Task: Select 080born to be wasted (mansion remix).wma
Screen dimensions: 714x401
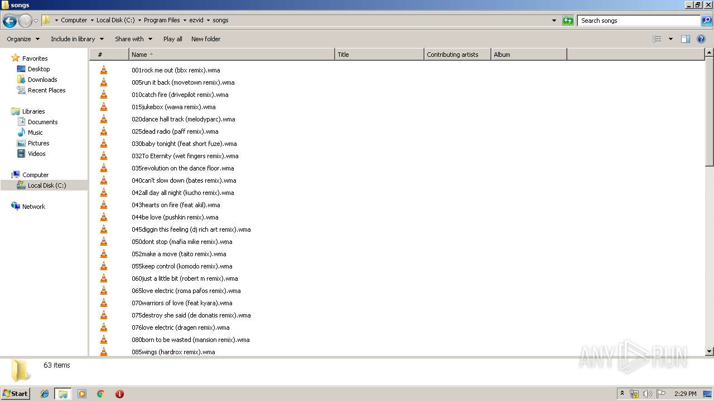Action: 190,340
